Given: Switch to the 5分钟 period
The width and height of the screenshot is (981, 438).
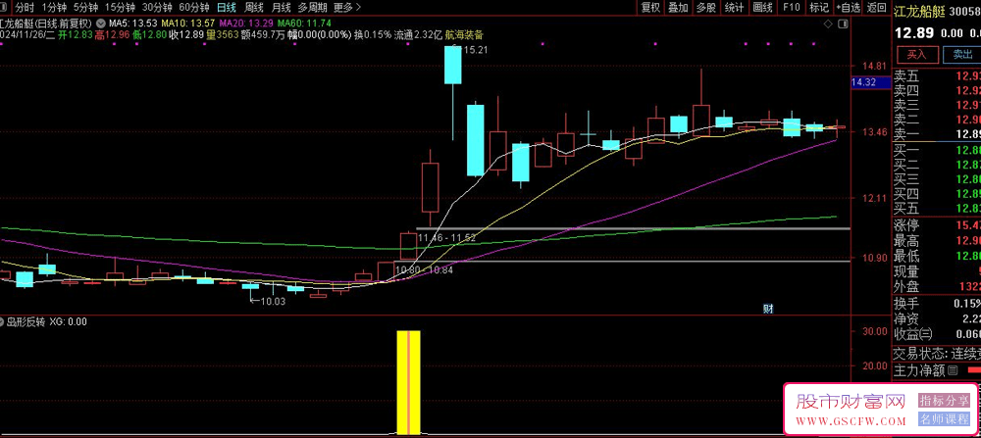Looking at the screenshot, I should point(85,8).
